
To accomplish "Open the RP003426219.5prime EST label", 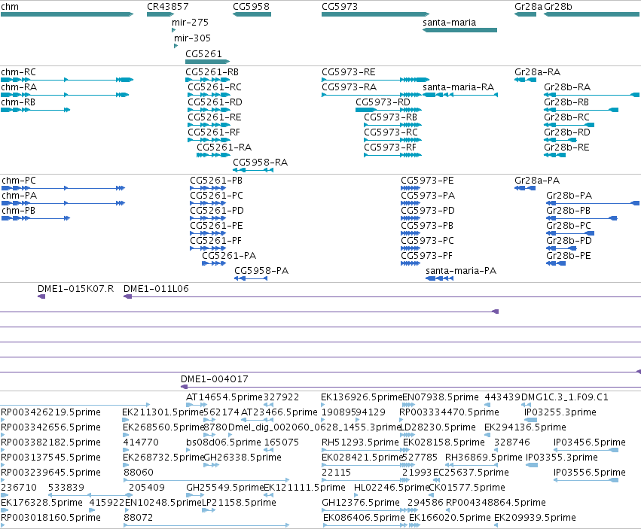I will pyautogui.click(x=50, y=412).
